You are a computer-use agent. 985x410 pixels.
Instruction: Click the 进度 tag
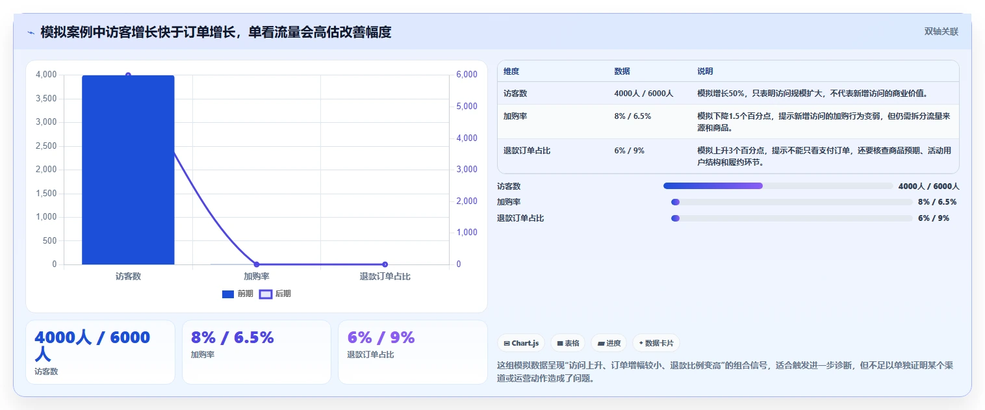coord(609,343)
